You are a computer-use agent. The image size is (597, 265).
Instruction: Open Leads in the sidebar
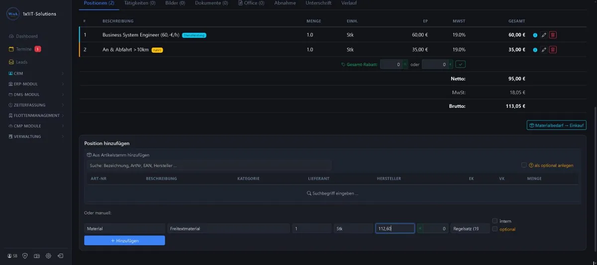[x=18, y=62]
